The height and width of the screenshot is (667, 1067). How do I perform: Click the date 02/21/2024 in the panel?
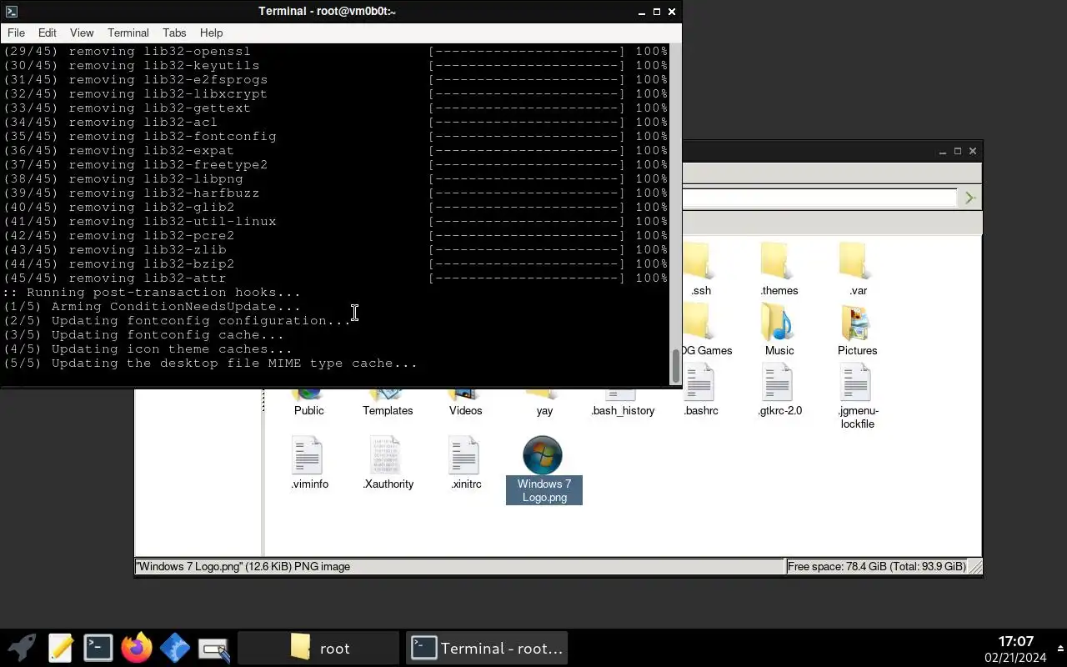click(1015, 658)
